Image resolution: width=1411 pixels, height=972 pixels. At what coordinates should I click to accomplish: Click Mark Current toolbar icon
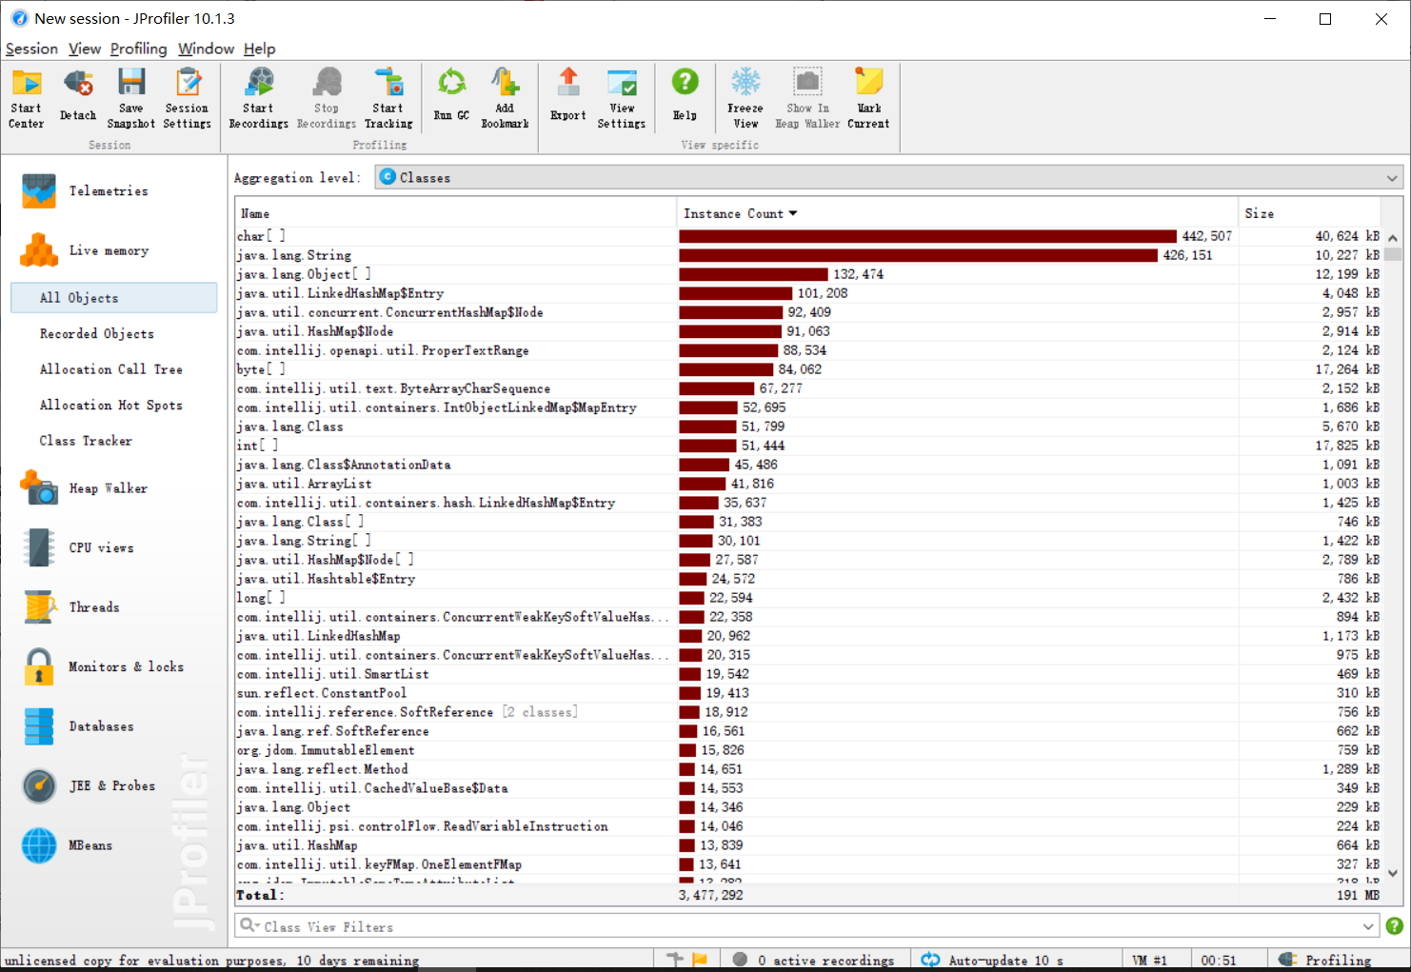click(868, 98)
